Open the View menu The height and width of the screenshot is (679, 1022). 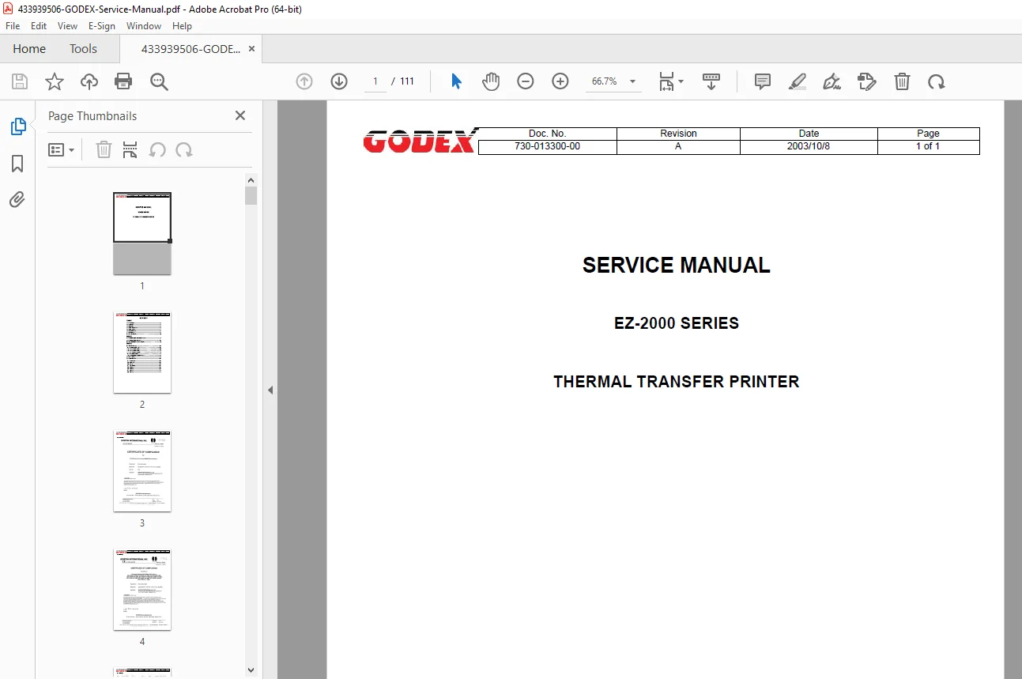click(67, 26)
